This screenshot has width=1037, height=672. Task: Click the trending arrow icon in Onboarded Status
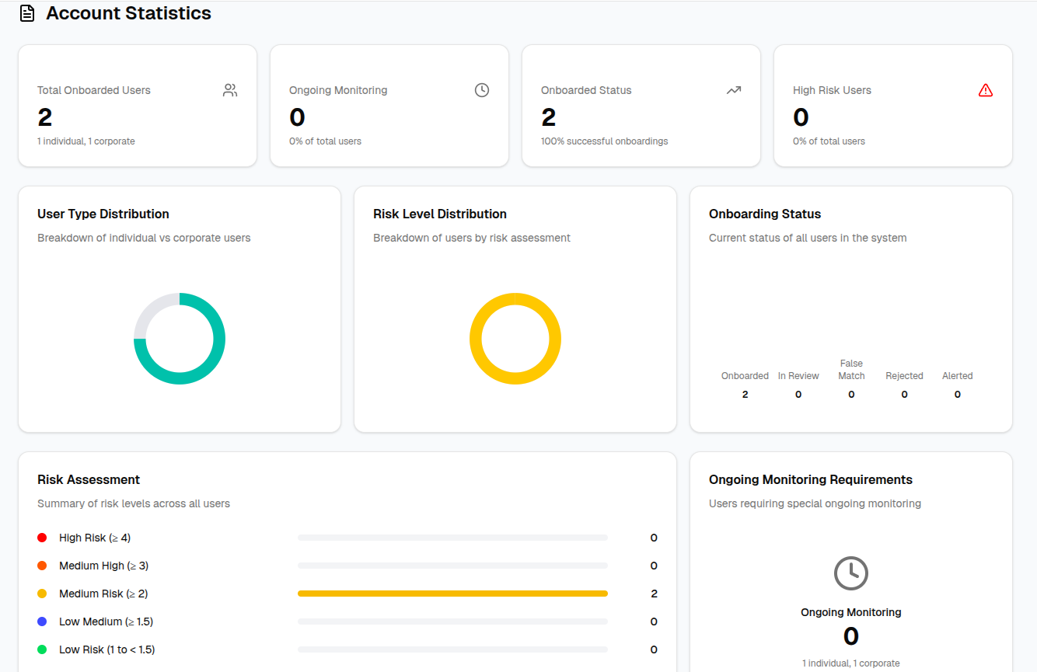(x=734, y=90)
